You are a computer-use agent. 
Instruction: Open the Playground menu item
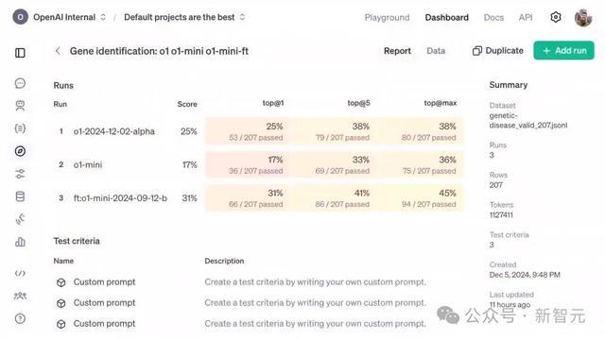[387, 17]
